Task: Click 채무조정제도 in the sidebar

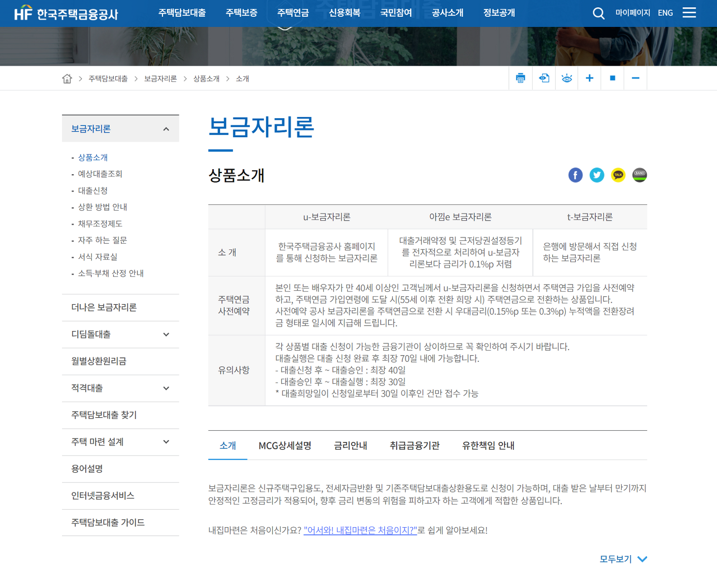Action: [100, 224]
